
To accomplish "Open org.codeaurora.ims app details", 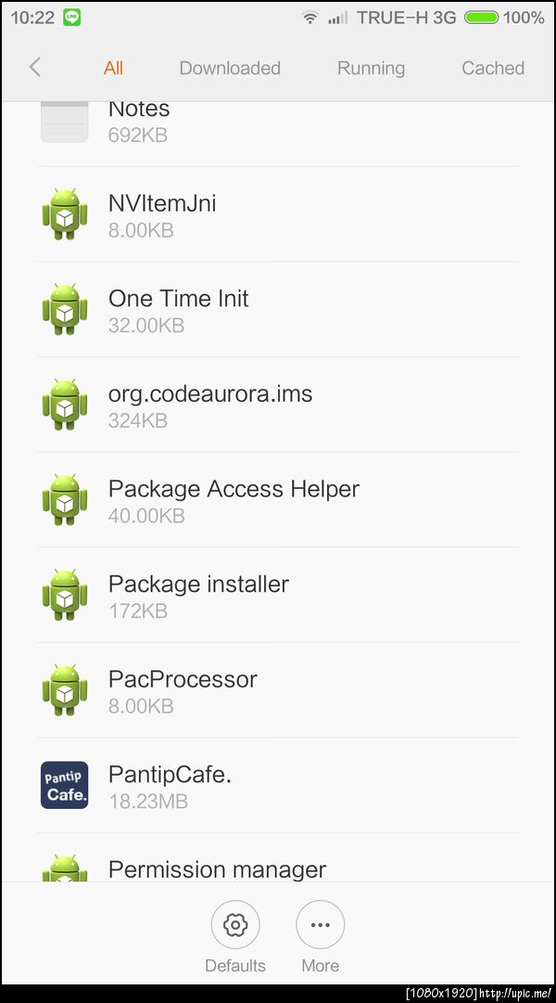I will [x=278, y=405].
